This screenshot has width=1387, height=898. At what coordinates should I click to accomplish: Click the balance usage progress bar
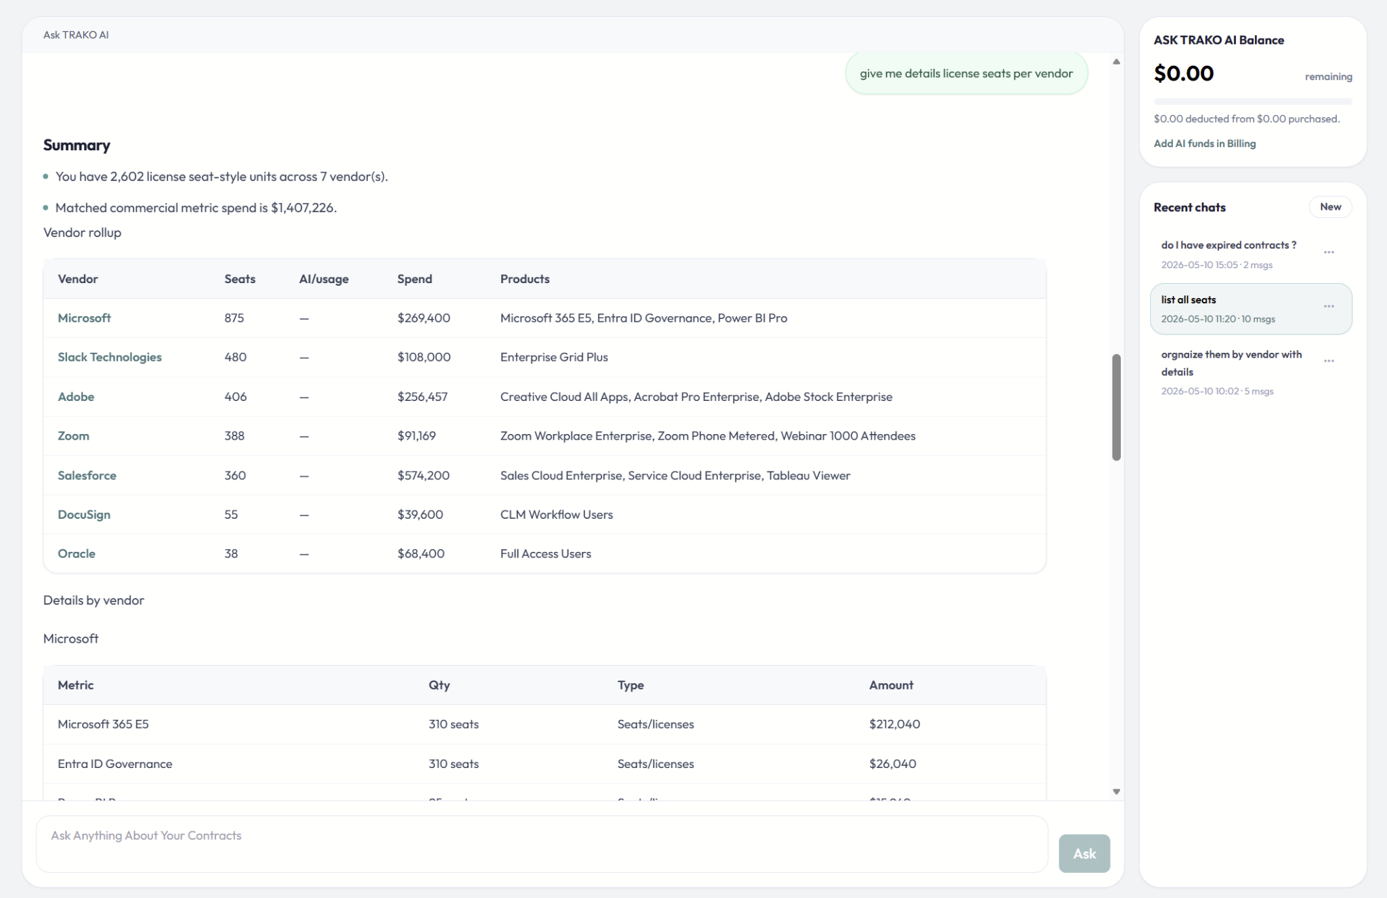[1252, 102]
